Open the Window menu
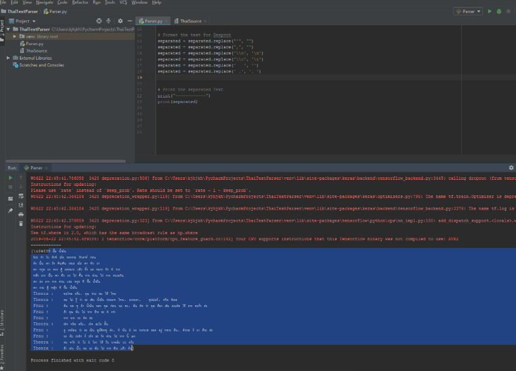 (x=139, y=2)
